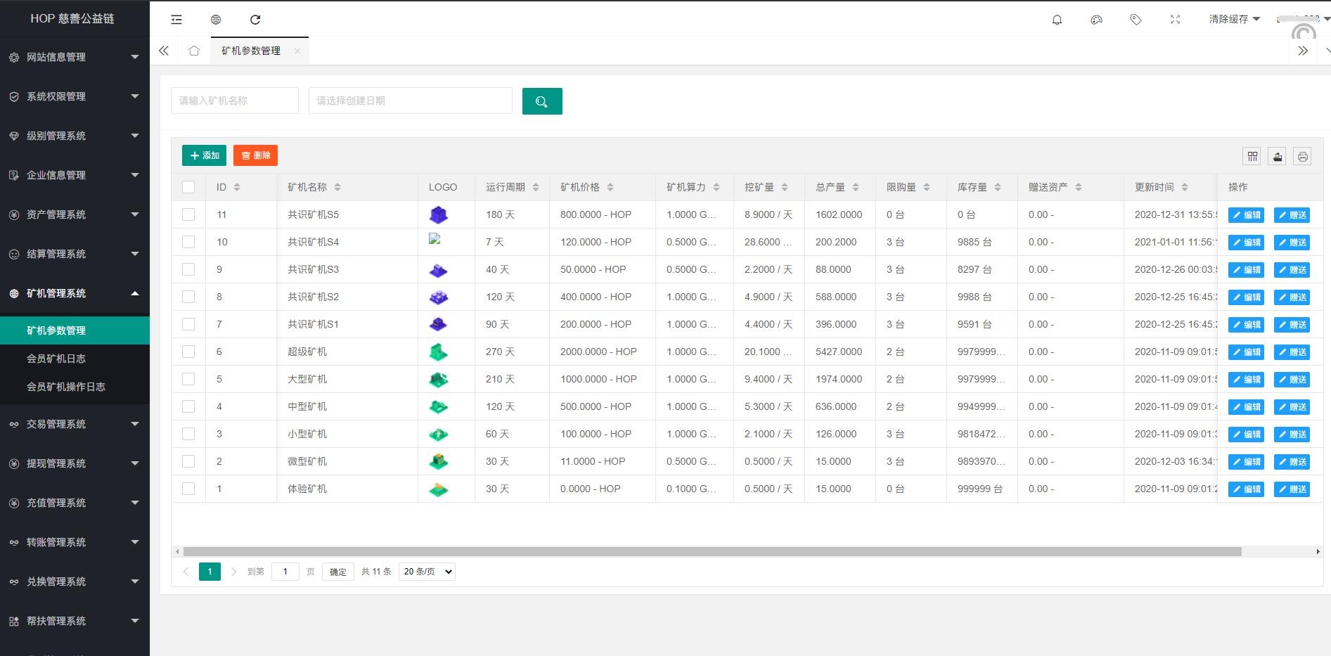
Task: Click the print table icon
Action: pyautogui.click(x=1302, y=157)
